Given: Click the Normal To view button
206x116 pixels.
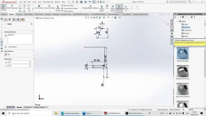Looking at the screenshot, I should coord(126,8).
